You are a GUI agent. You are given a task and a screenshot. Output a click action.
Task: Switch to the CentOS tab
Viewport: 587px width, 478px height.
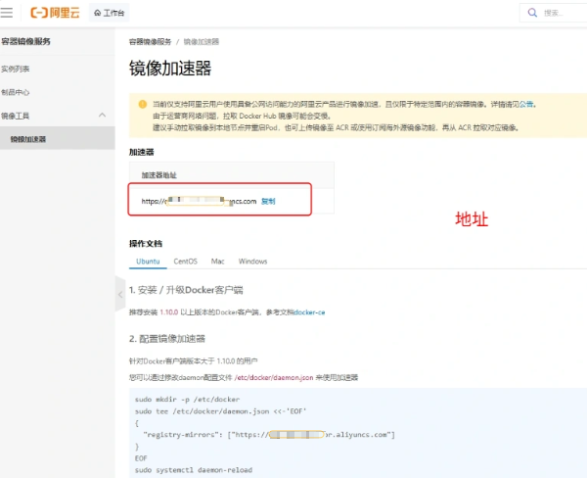[185, 262]
